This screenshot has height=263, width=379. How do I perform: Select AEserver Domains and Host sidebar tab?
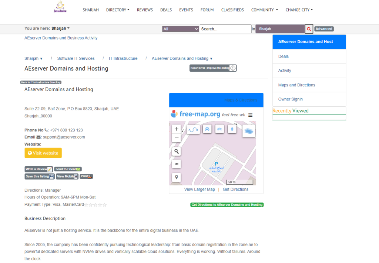pyautogui.click(x=309, y=42)
